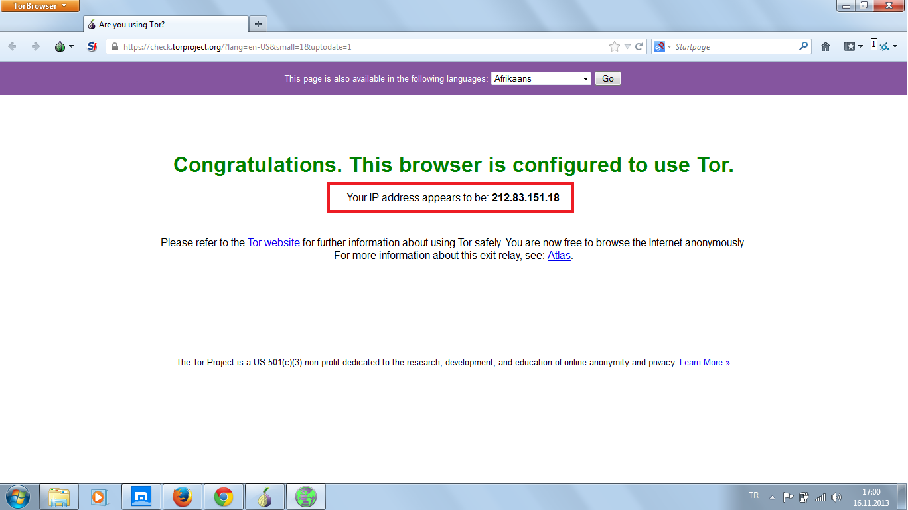This screenshot has height=510, width=908.
Task: Open the TorBrowser application menu
Action: click(40, 6)
